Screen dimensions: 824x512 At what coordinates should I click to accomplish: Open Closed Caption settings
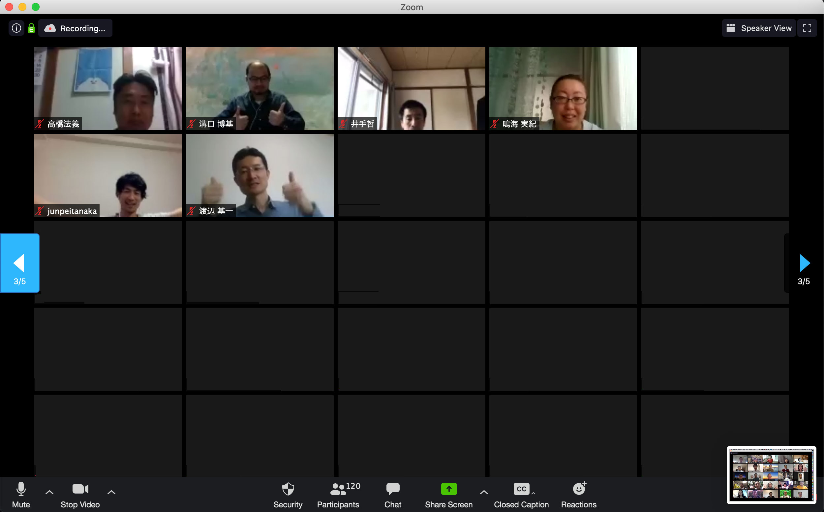[x=521, y=495]
